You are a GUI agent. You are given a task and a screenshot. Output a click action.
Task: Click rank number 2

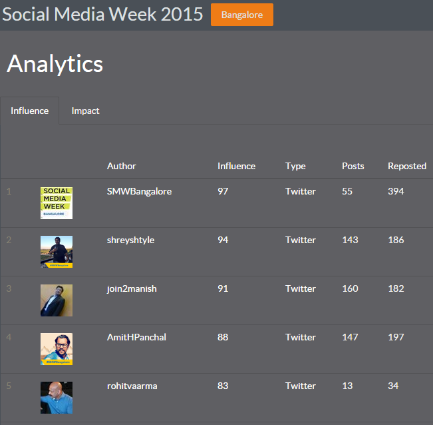[x=9, y=240]
